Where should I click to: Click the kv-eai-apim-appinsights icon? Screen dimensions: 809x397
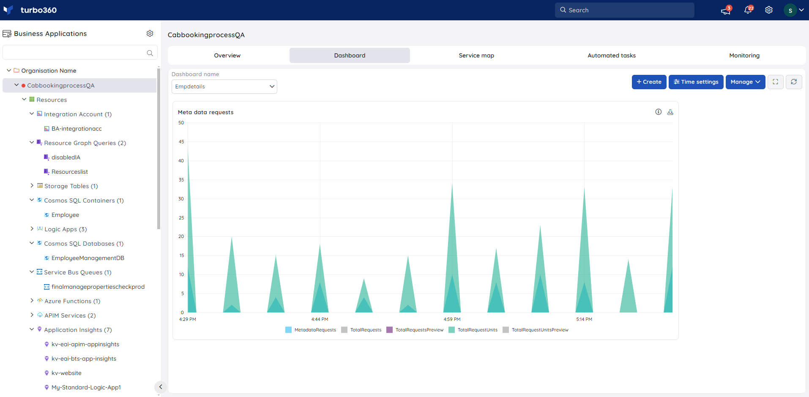point(47,344)
